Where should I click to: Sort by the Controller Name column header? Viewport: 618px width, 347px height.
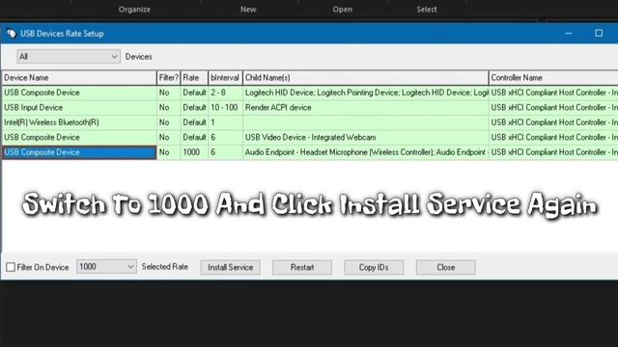553,78
